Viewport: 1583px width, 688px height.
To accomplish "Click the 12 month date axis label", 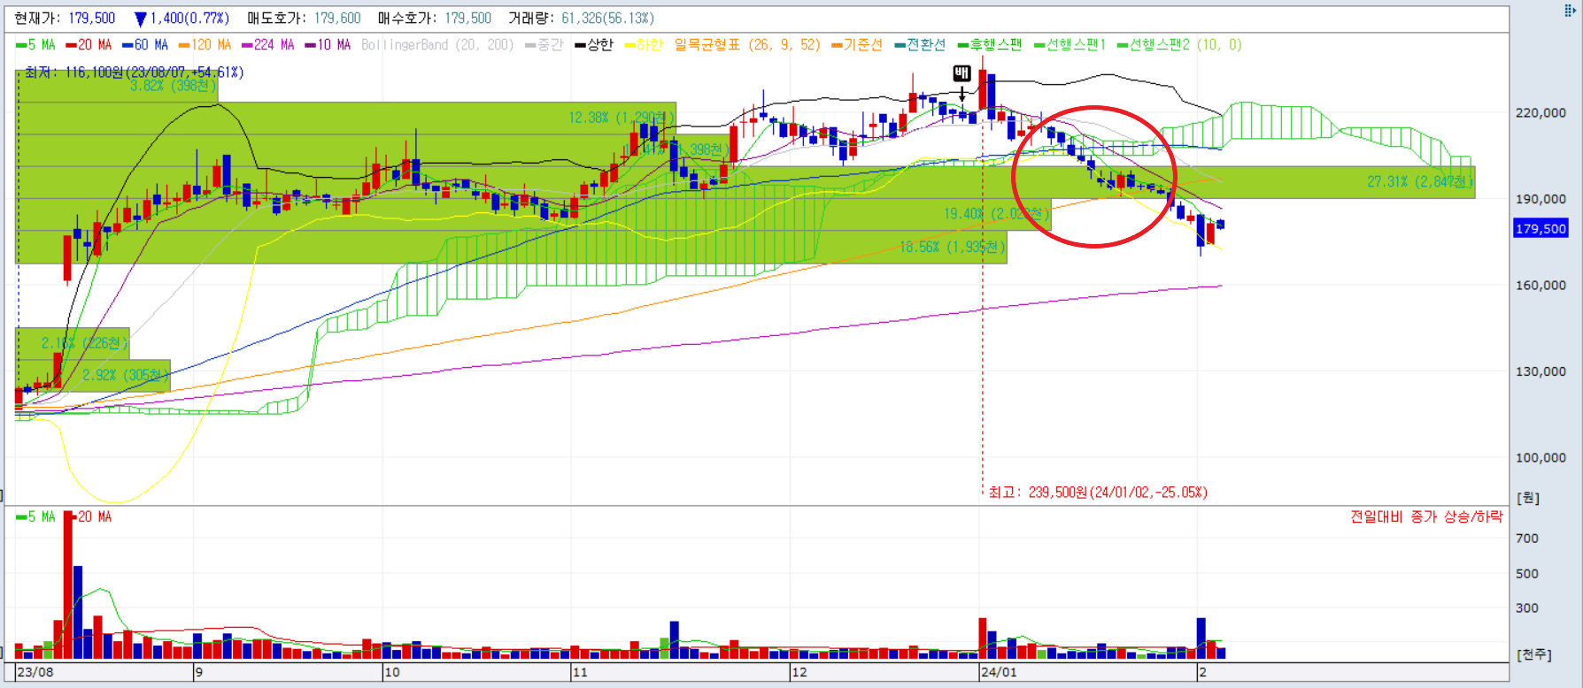I will pos(799,672).
